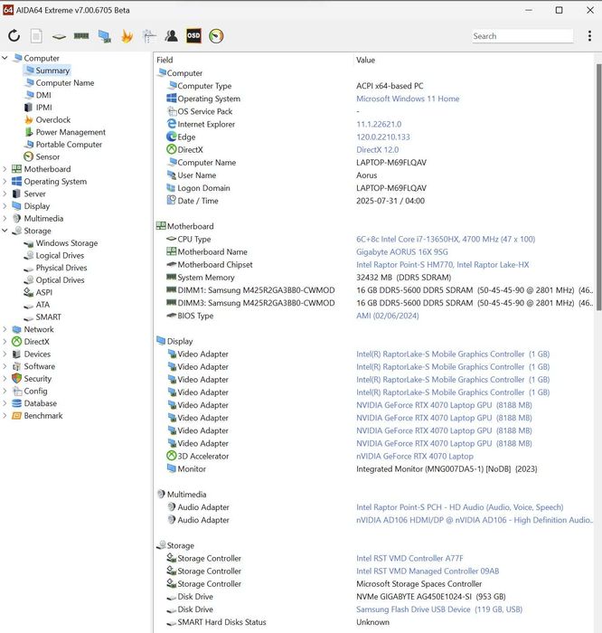Open the SMART tree item

tap(49, 316)
